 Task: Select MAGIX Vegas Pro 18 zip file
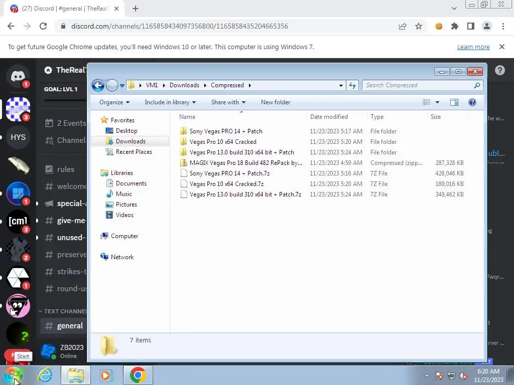[x=246, y=163]
